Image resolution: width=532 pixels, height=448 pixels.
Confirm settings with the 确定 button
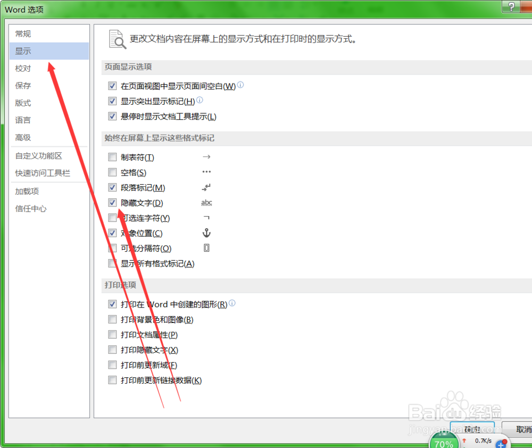[x=472, y=429]
